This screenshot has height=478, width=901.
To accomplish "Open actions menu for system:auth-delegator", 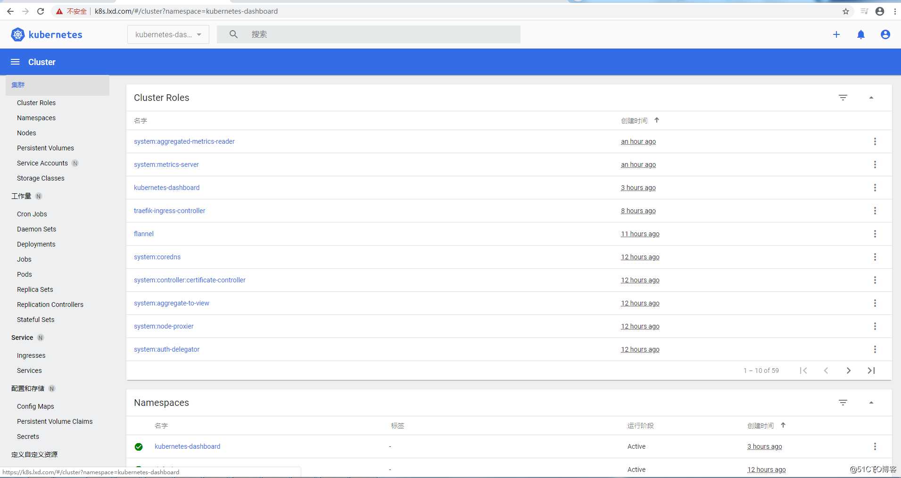I will pos(875,349).
